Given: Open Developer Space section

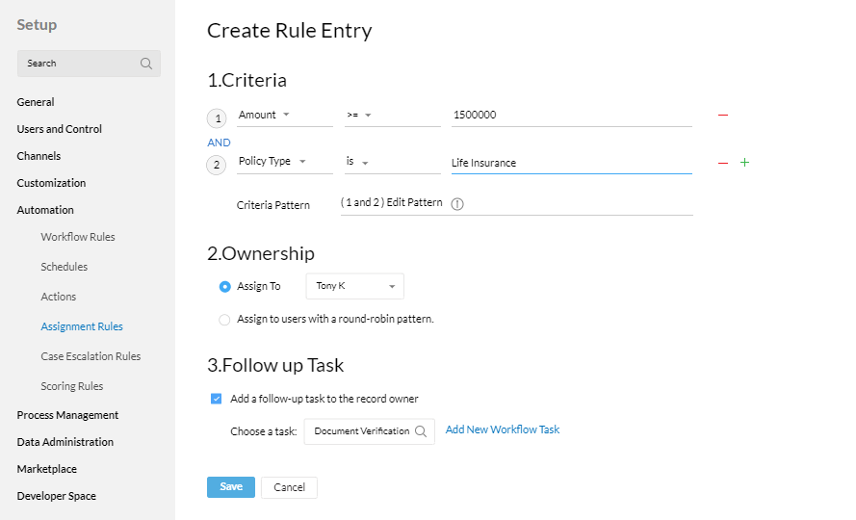Looking at the screenshot, I should point(57,496).
